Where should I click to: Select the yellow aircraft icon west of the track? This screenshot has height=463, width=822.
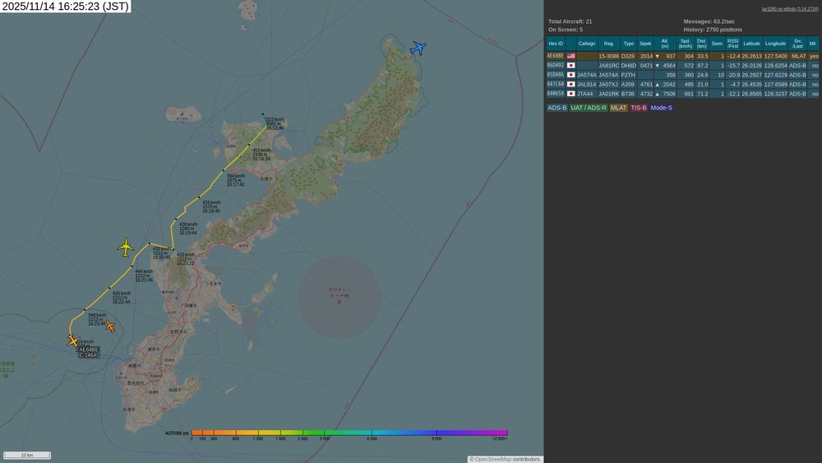126,248
